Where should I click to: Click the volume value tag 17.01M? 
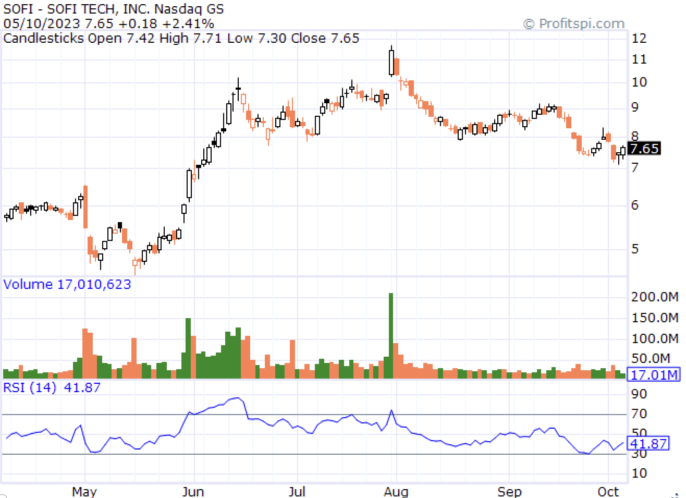pos(654,374)
